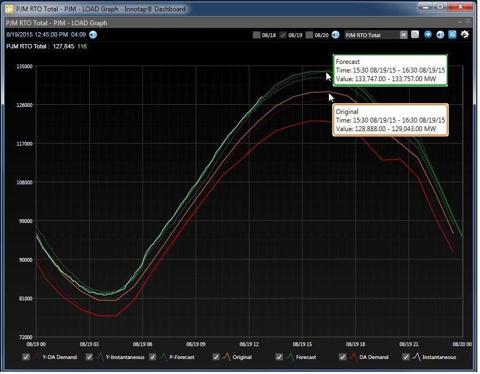Click the '04:09' countdown text
This screenshot has width=480, height=374.
[78, 34]
